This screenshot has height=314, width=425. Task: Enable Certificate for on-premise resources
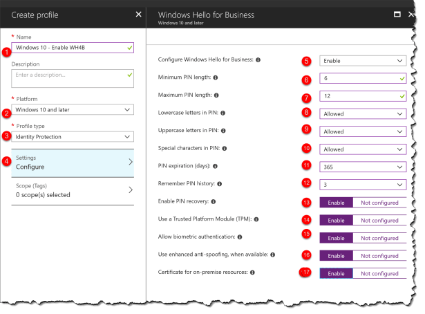pyautogui.click(x=336, y=274)
